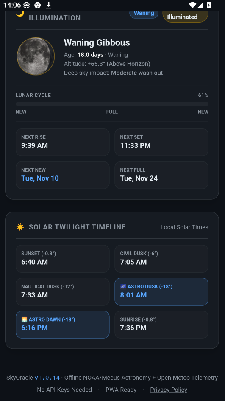The image size is (225, 401).
Task: Tap the crescent moon icon beside Illumination
Action: click(20, 13)
